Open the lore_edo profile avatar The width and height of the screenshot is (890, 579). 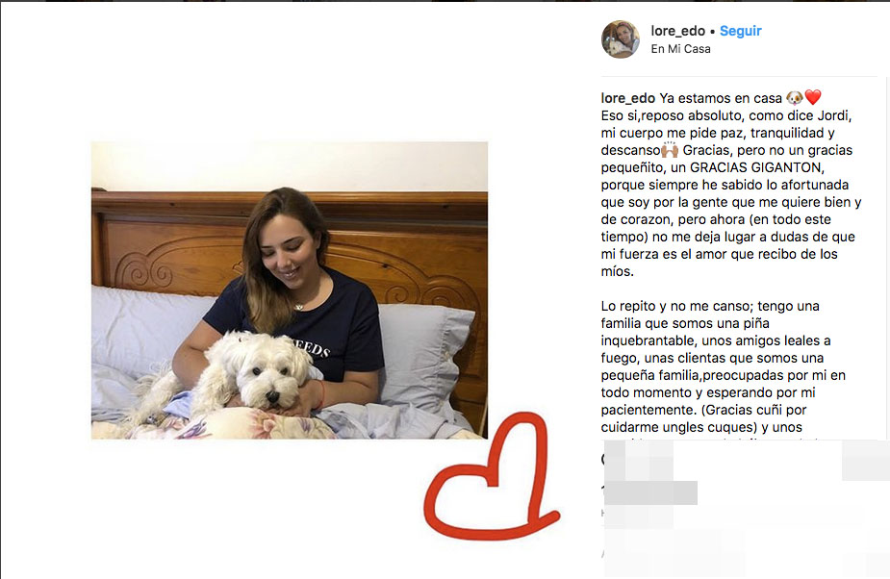[621, 39]
